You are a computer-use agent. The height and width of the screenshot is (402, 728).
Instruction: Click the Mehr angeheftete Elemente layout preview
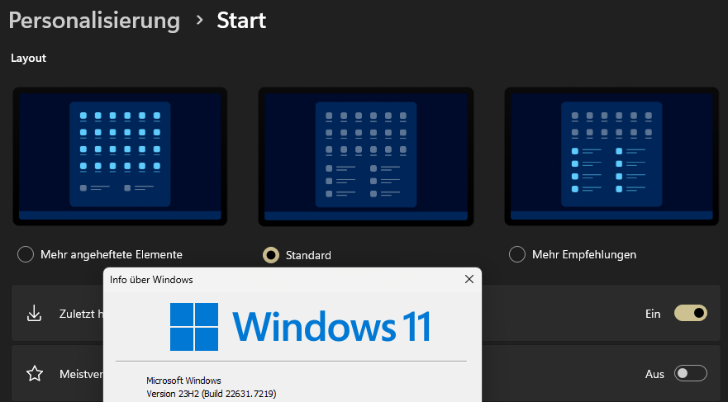tap(120, 156)
